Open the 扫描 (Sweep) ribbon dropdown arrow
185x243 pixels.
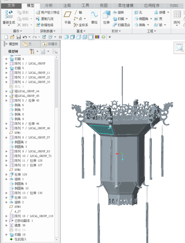[127, 19]
